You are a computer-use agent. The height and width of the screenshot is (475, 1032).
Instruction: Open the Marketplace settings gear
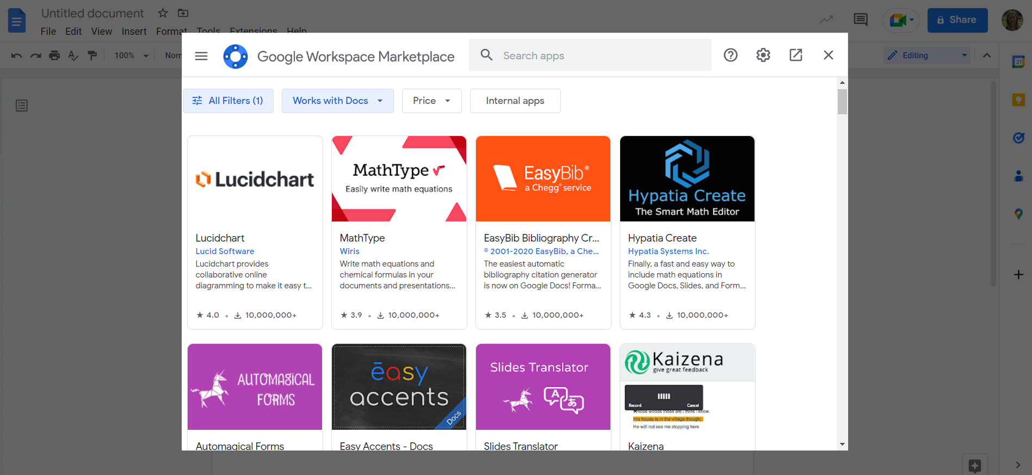tap(763, 55)
